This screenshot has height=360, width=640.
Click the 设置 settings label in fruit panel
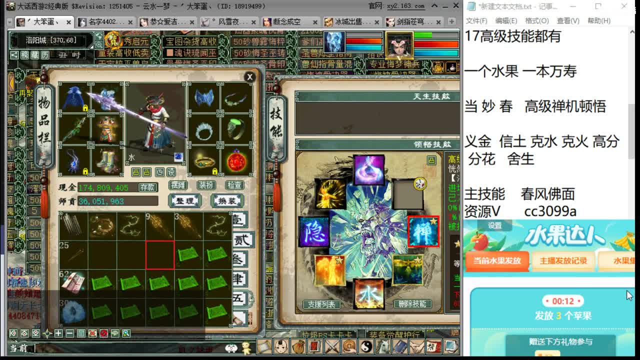pyautogui.click(x=495, y=225)
